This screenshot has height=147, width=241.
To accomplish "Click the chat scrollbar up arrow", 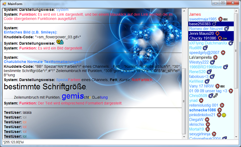I will click(184, 11).
